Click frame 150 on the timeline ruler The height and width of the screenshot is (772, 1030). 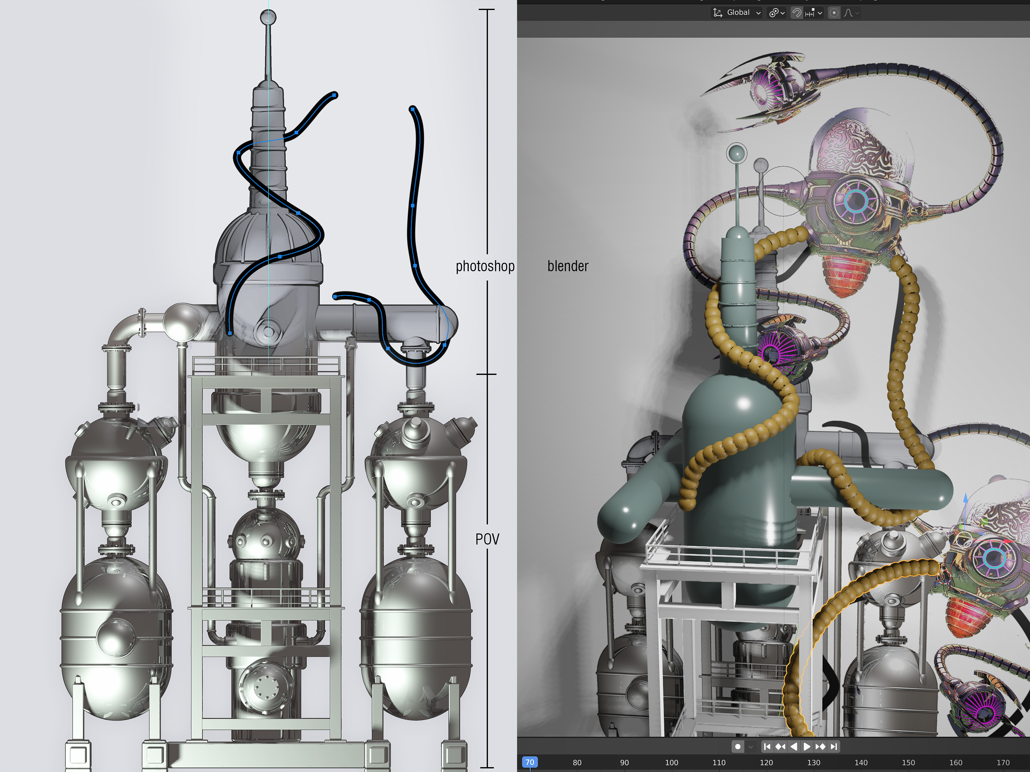[908, 762]
